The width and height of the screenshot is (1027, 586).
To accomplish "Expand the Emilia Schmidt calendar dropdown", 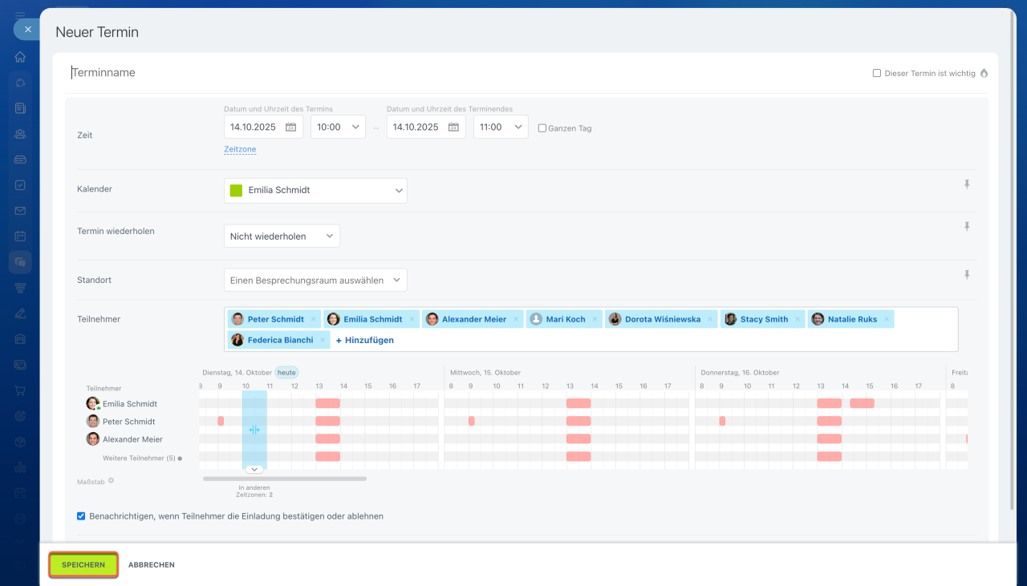I will pos(315,191).
